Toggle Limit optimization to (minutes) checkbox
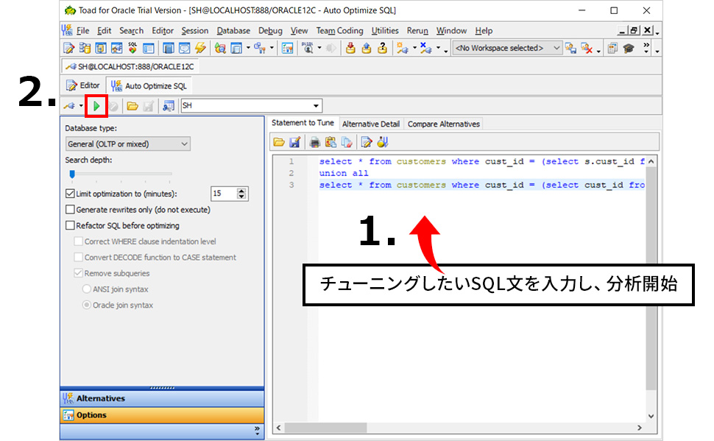This screenshot has width=714, height=441. [x=70, y=194]
